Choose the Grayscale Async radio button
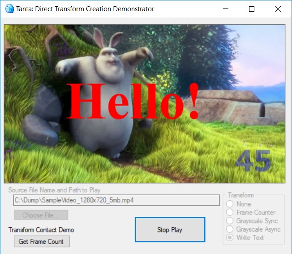Image resolution: width=292 pixels, height=254 pixels. [x=229, y=229]
